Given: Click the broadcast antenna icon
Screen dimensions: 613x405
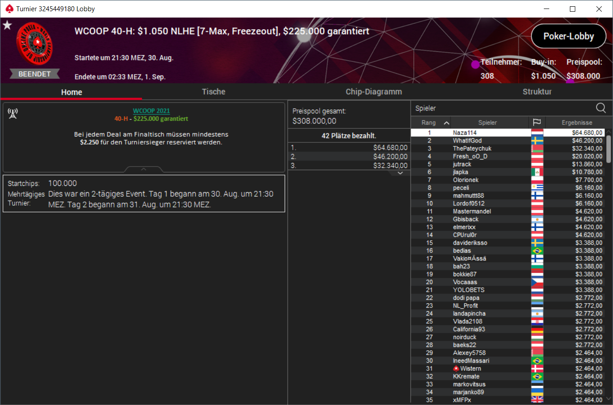Looking at the screenshot, I should (13, 113).
